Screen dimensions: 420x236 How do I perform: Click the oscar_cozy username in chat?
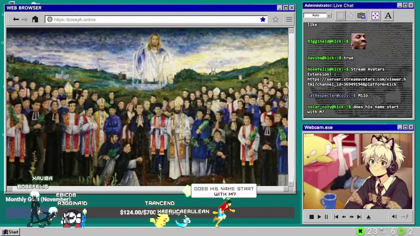click(329, 107)
